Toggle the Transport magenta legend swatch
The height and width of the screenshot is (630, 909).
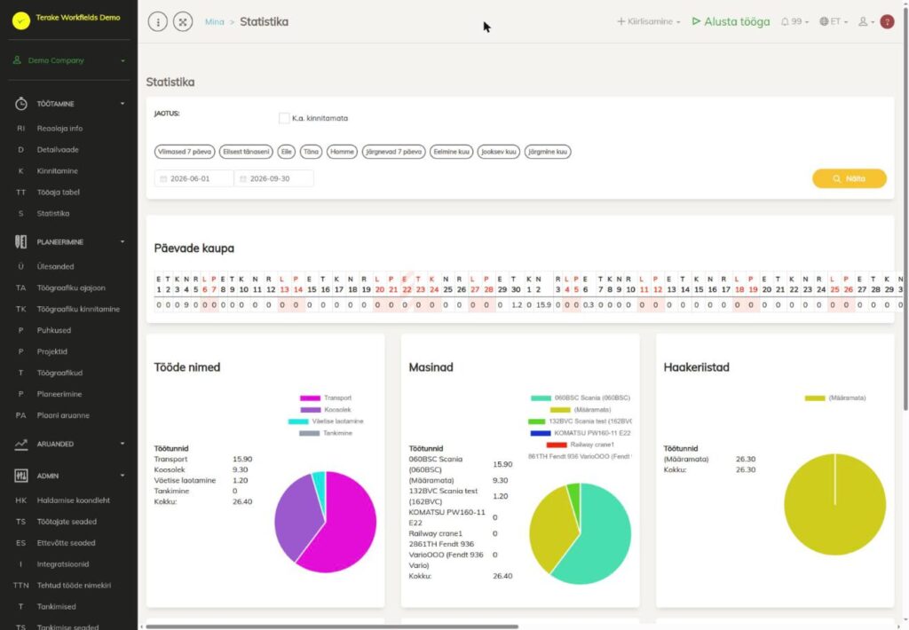point(310,398)
